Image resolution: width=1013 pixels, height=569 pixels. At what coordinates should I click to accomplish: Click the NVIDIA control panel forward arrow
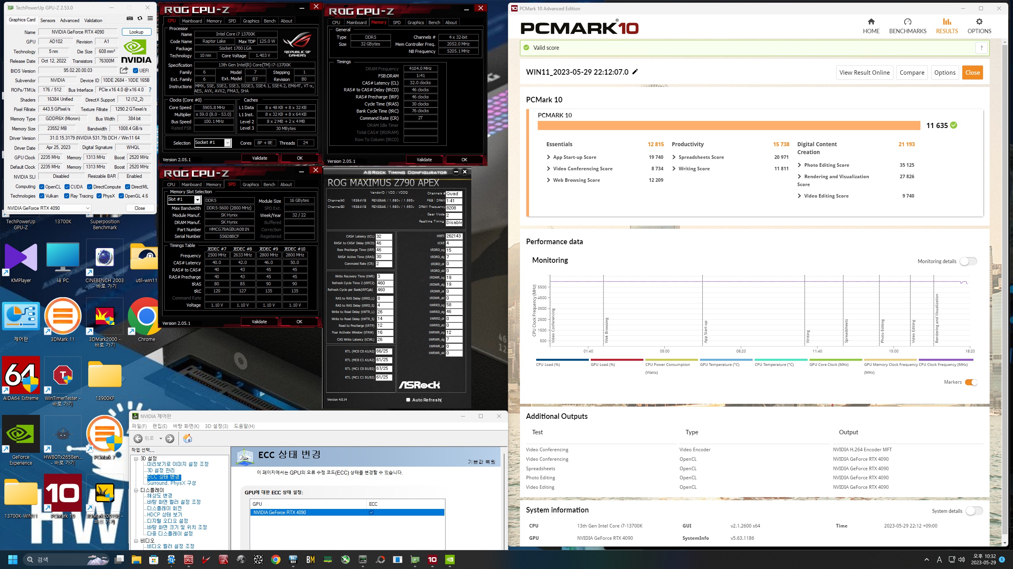coord(170,439)
